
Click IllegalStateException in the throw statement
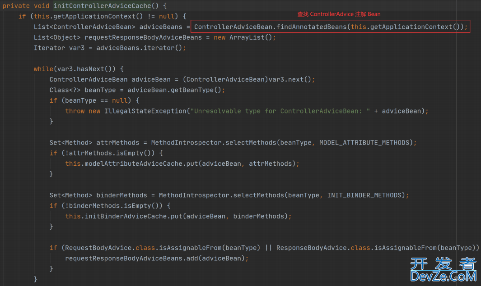(x=145, y=111)
